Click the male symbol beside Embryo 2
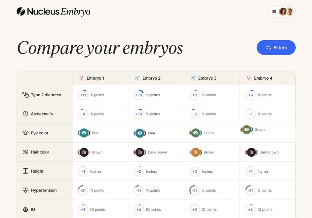Viewport: 312px width, 218px height. pyautogui.click(x=137, y=78)
